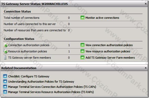Click the value 0 for resources users are connected to
The width and height of the screenshot is (149, 98).
click(x=69, y=30)
